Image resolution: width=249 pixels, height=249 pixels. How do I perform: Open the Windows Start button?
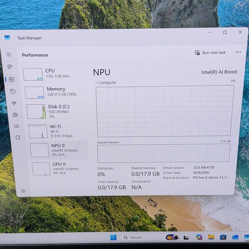[x=113, y=238]
